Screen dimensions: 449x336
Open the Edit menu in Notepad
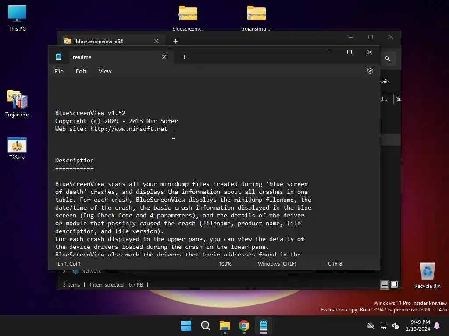click(81, 71)
